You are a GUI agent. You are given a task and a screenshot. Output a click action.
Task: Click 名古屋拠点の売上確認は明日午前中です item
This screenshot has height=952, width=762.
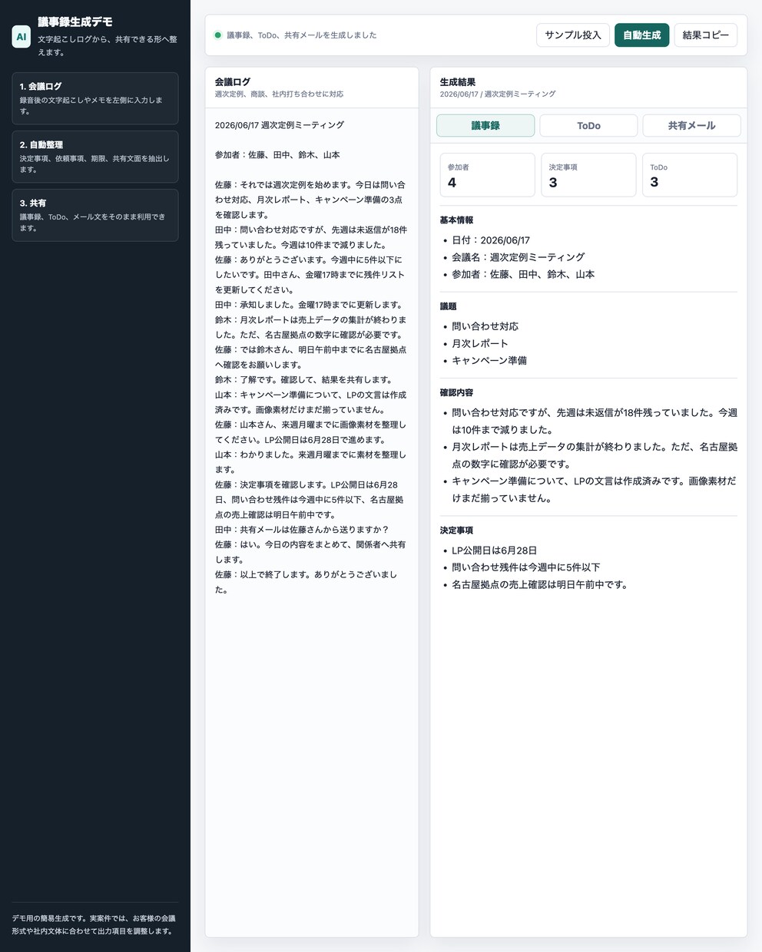click(x=540, y=584)
